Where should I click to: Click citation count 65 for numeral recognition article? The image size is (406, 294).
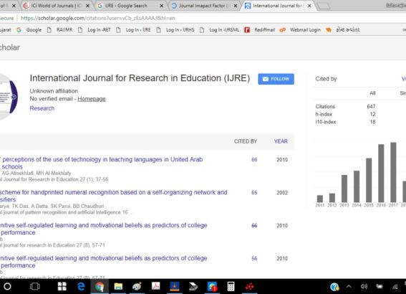coord(254,193)
